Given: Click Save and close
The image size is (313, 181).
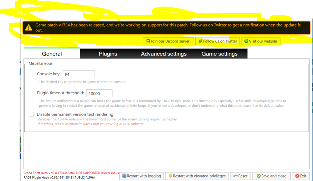Looking at the screenshot, I should (271, 176).
